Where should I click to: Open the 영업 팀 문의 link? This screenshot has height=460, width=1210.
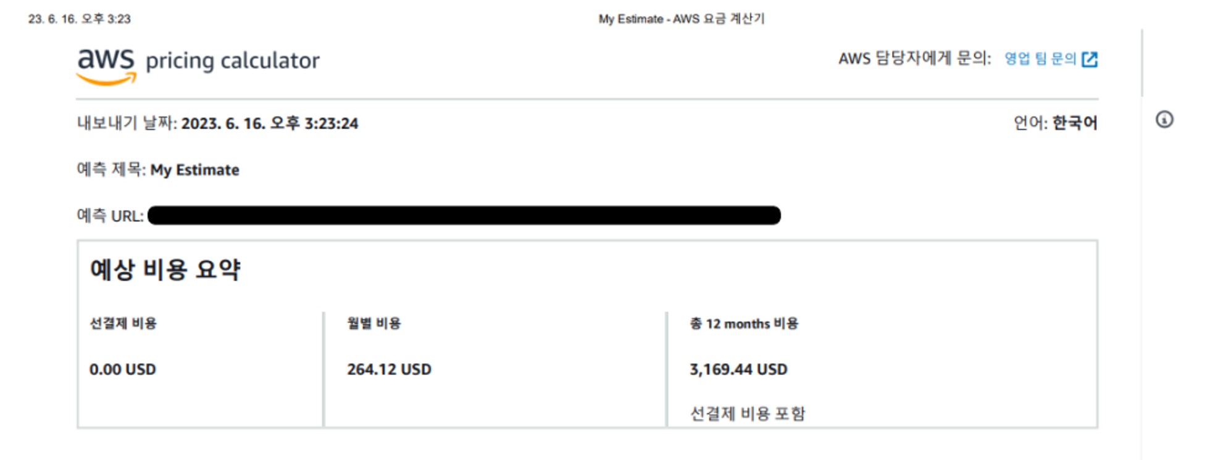pos(1040,59)
